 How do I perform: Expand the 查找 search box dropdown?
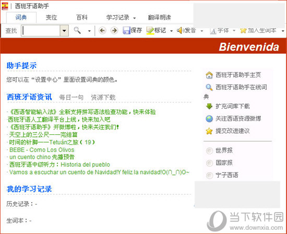(64, 31)
